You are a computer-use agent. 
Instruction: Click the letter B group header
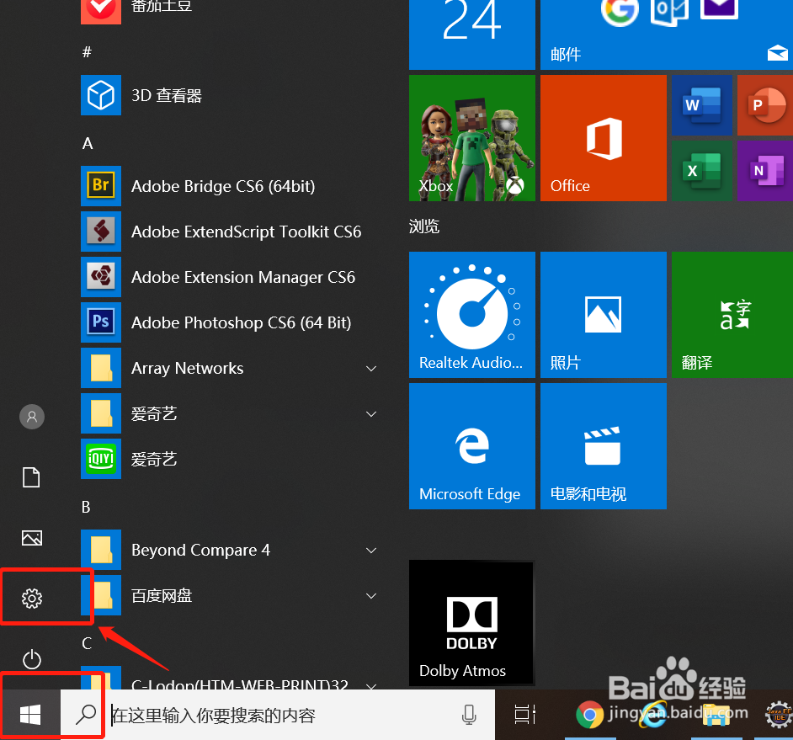point(86,507)
